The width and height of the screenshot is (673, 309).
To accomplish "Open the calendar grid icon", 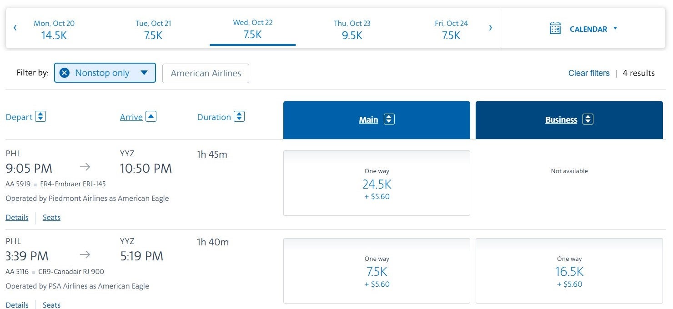I will 555,28.
